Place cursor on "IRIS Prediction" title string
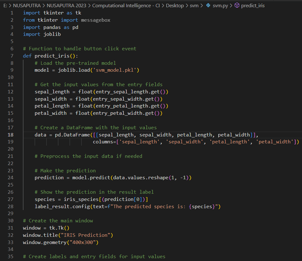 [x=88, y=235]
